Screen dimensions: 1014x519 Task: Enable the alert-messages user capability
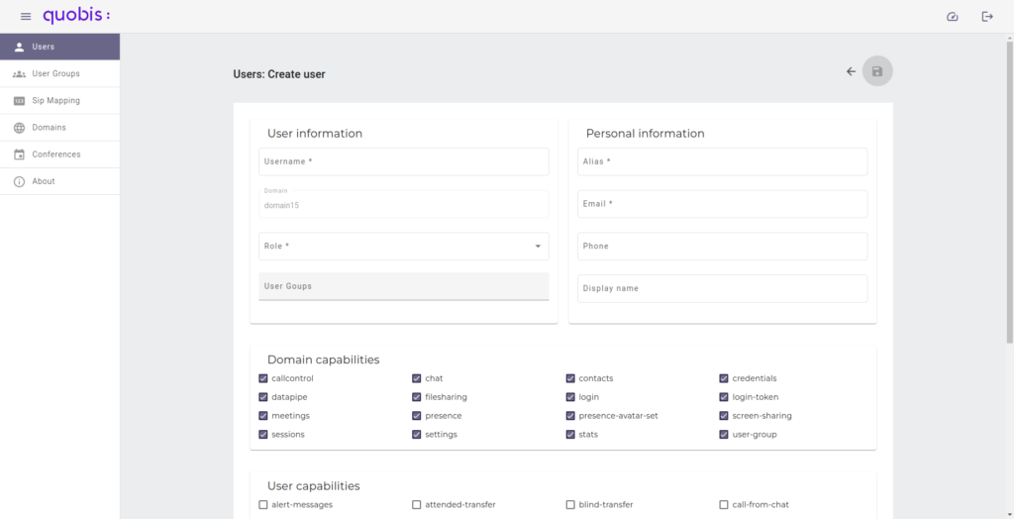[263, 505]
